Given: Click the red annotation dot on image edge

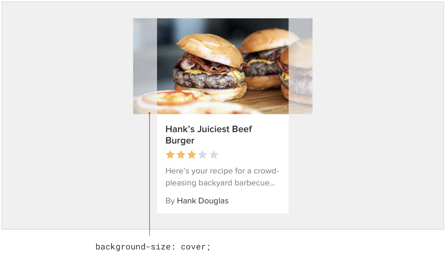Looking at the screenshot, I should [x=149, y=113].
